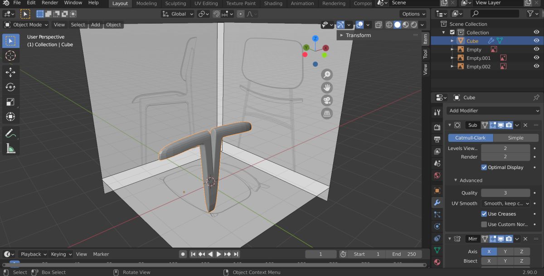This screenshot has width=544, height=276.
Task: Select Simple subdivision type
Action: pyautogui.click(x=515, y=138)
